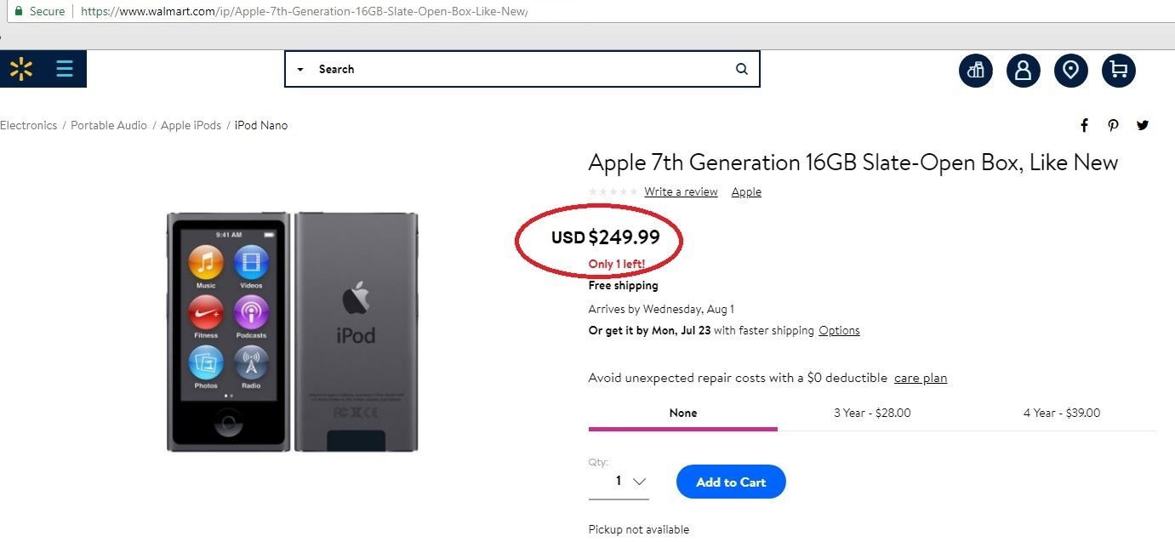Share on Facebook icon
Viewport: 1175px width, 542px height.
[1084, 125]
